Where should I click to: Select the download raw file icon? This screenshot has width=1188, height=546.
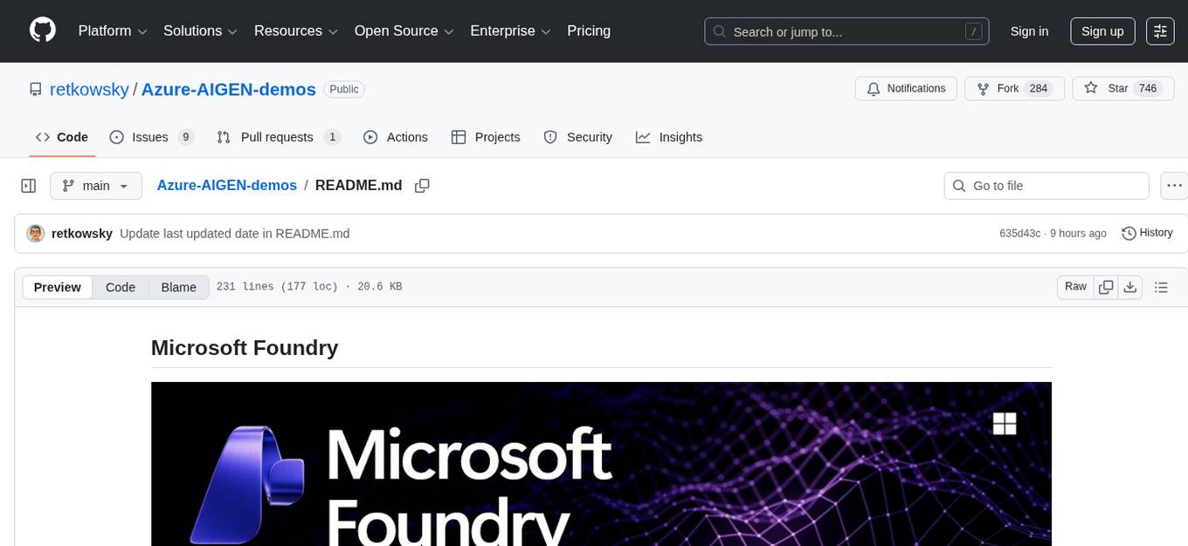click(1130, 286)
